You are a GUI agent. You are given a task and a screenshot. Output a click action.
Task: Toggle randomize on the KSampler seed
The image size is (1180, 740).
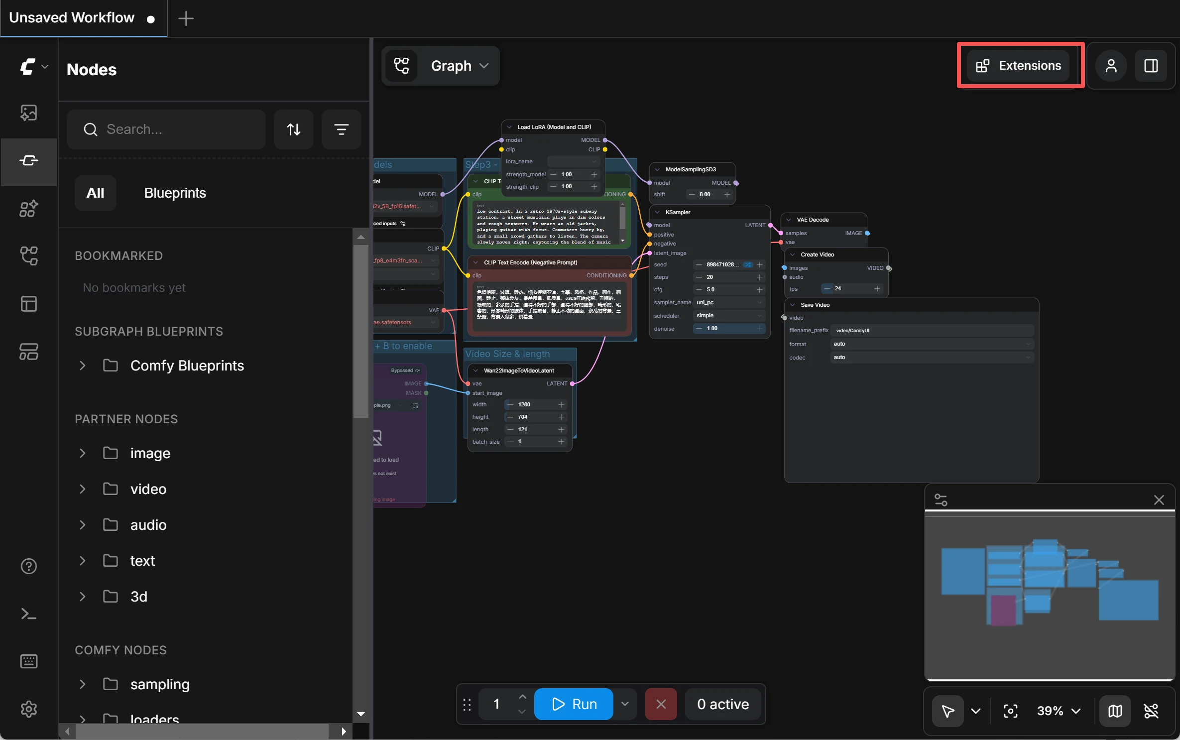749,265
